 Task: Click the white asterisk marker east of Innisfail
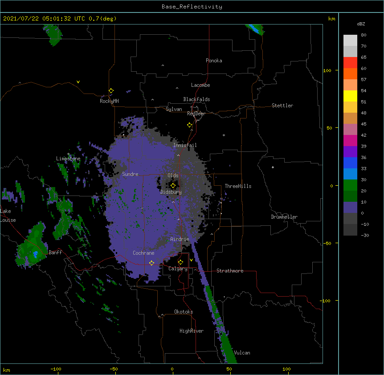(224, 135)
